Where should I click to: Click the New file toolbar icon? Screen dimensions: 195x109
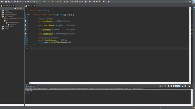(2, 2)
